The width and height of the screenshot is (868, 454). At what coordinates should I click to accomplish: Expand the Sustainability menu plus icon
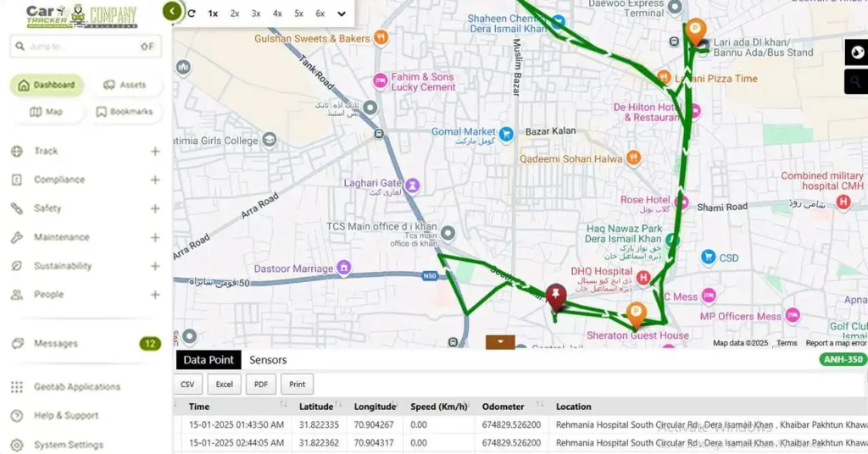[155, 266]
